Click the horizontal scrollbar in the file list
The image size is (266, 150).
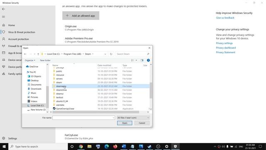(96, 112)
